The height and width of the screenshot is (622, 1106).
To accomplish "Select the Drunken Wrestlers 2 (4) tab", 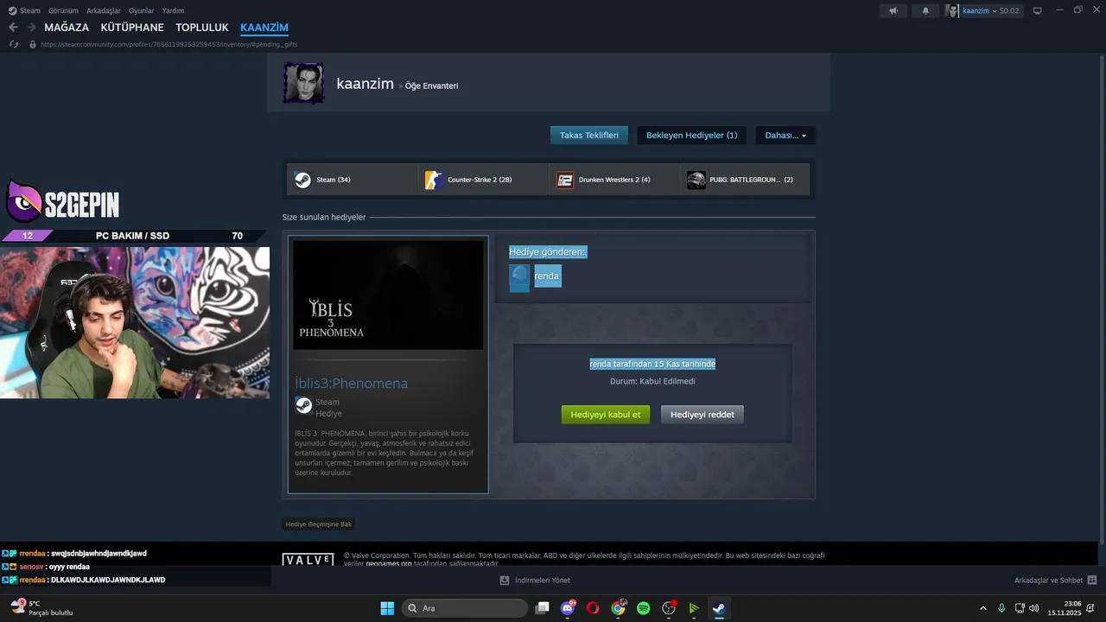I will pos(614,180).
